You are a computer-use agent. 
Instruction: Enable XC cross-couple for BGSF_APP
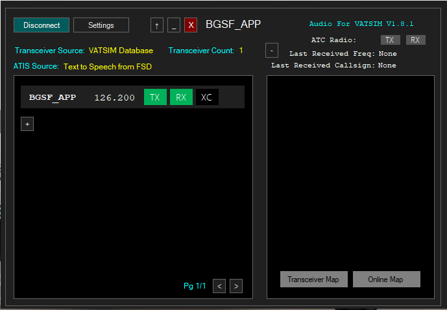click(207, 97)
